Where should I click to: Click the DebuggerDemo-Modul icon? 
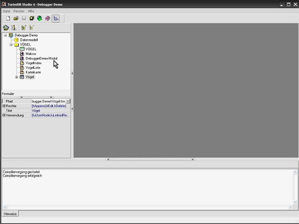point(22,58)
